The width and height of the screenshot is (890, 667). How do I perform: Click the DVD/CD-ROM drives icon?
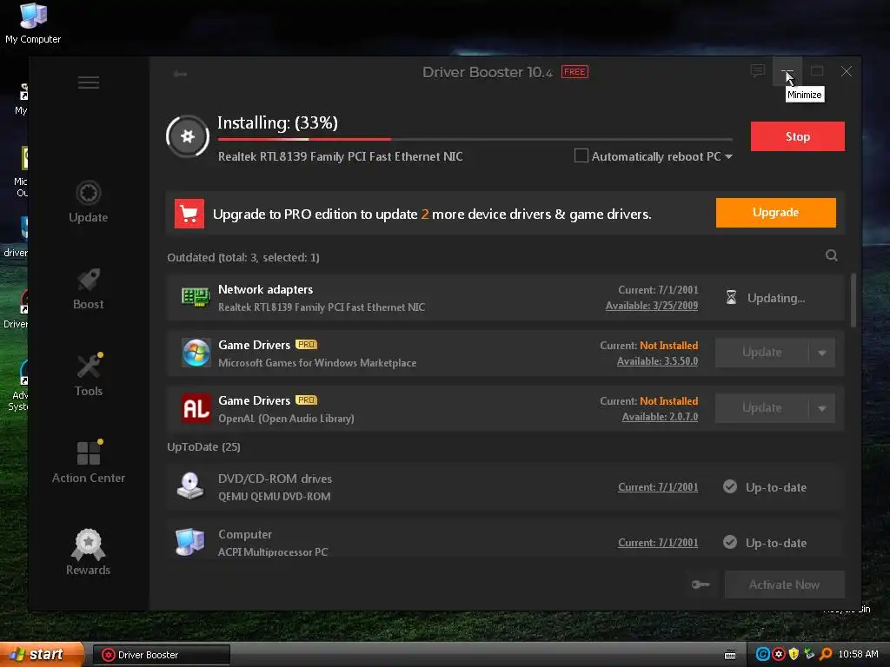tap(190, 486)
